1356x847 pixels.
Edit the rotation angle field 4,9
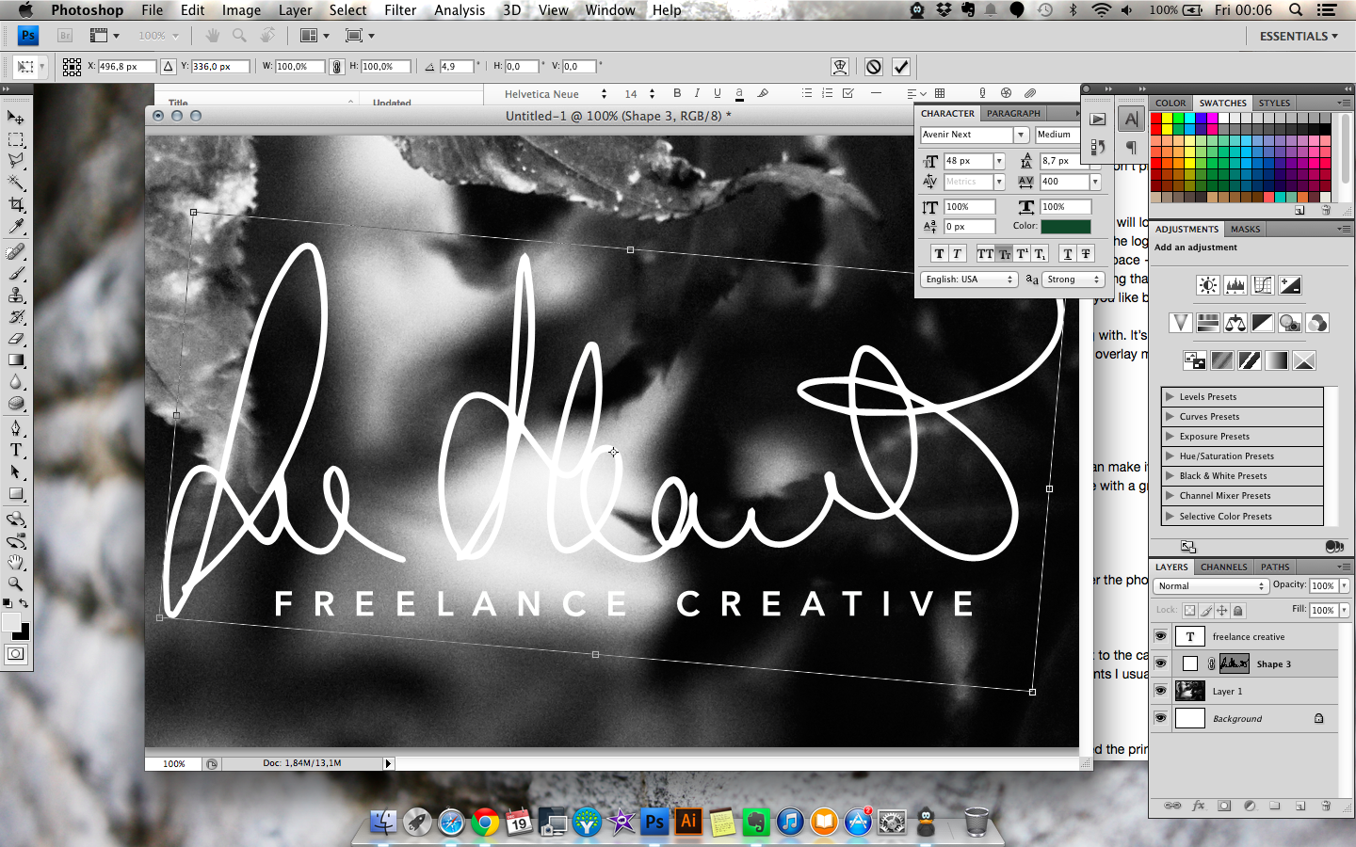tap(456, 67)
